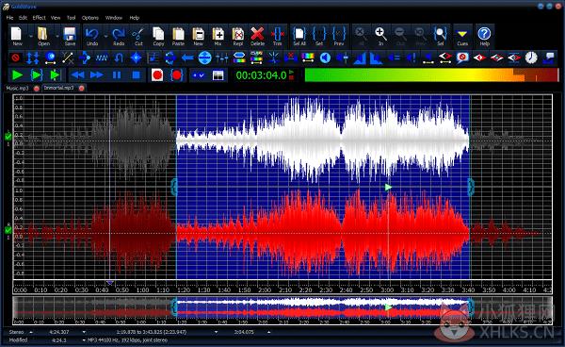Copy the selected audio
565x347 pixels.
158,36
